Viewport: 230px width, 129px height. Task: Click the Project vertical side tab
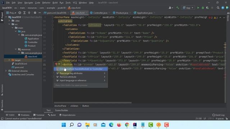[2, 16]
